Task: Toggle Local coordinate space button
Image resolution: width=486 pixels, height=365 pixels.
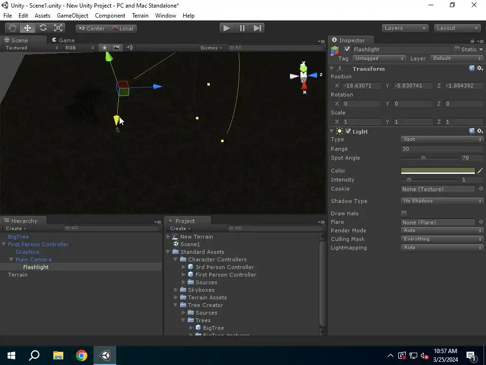Action: coord(122,29)
